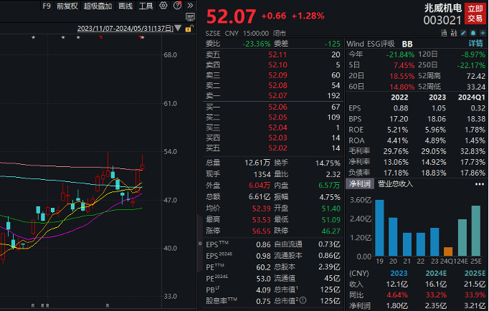Set price alert with bell icon

[x=473, y=33]
